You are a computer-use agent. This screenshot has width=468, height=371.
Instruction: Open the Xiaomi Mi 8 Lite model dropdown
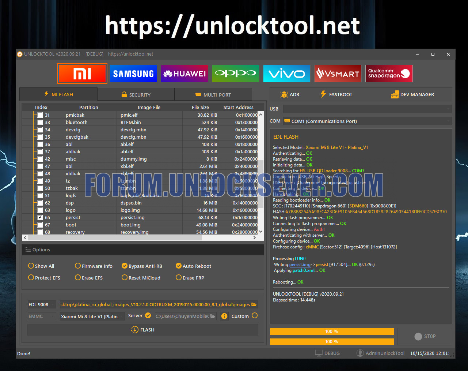pos(92,316)
